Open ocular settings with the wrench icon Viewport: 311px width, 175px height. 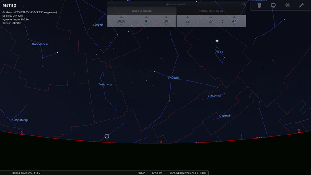tap(302, 5)
